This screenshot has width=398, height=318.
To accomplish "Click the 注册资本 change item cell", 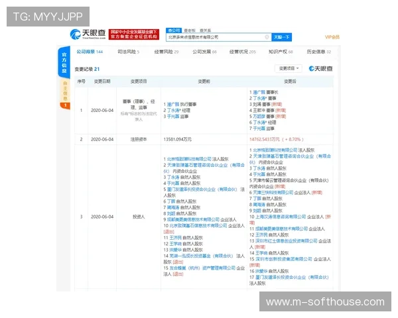I will point(139,139).
